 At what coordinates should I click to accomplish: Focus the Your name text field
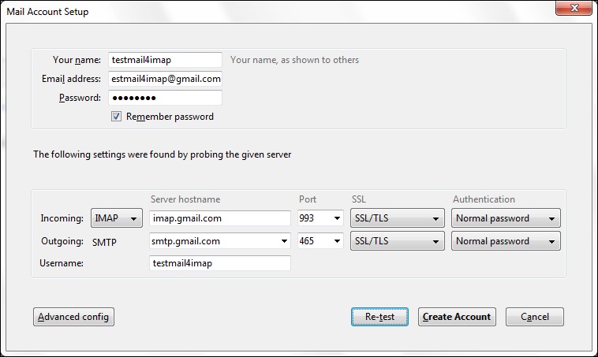(x=165, y=60)
